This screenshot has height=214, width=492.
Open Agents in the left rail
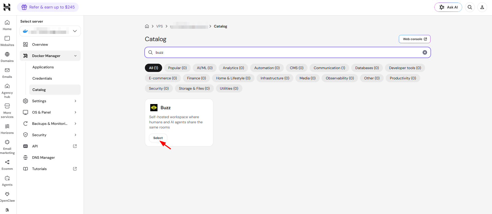7,181
